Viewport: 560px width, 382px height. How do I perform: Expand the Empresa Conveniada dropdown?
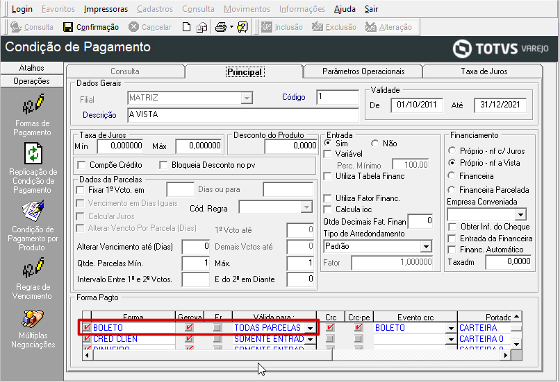[x=520, y=214]
